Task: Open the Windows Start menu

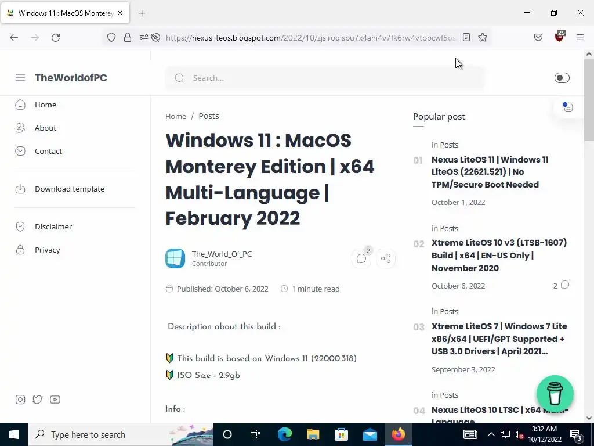Action: 14,434
